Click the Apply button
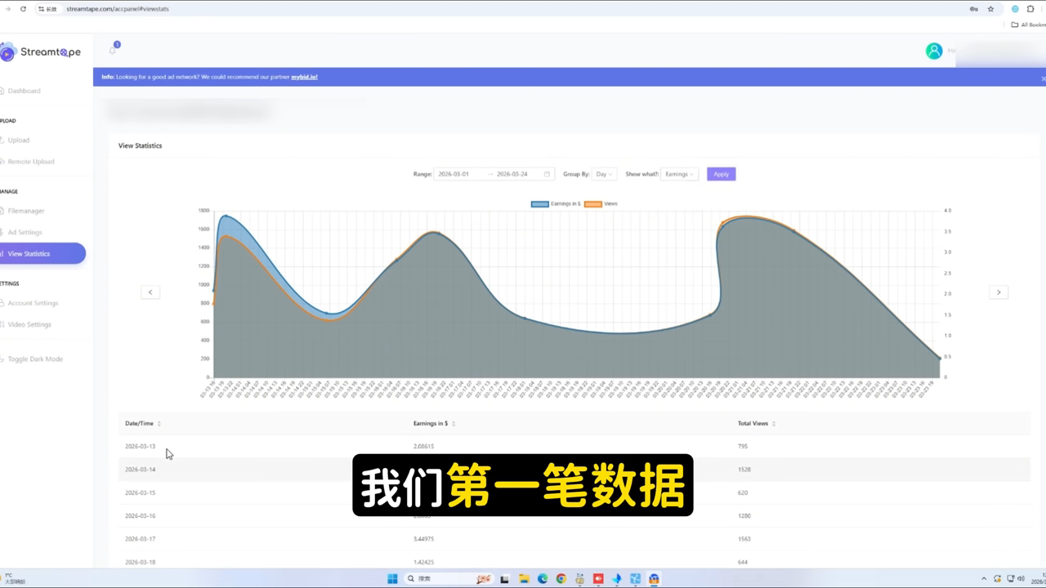The image size is (1046, 588). 721,174
